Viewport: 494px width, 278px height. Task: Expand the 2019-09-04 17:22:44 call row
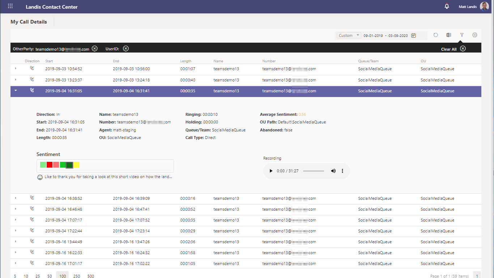[x=16, y=231]
